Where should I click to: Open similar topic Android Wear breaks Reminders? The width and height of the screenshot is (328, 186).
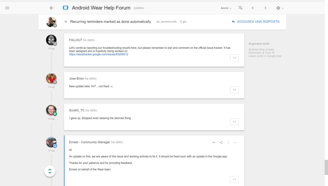point(265,53)
